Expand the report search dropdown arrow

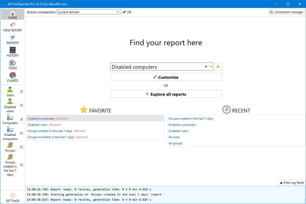211,67
